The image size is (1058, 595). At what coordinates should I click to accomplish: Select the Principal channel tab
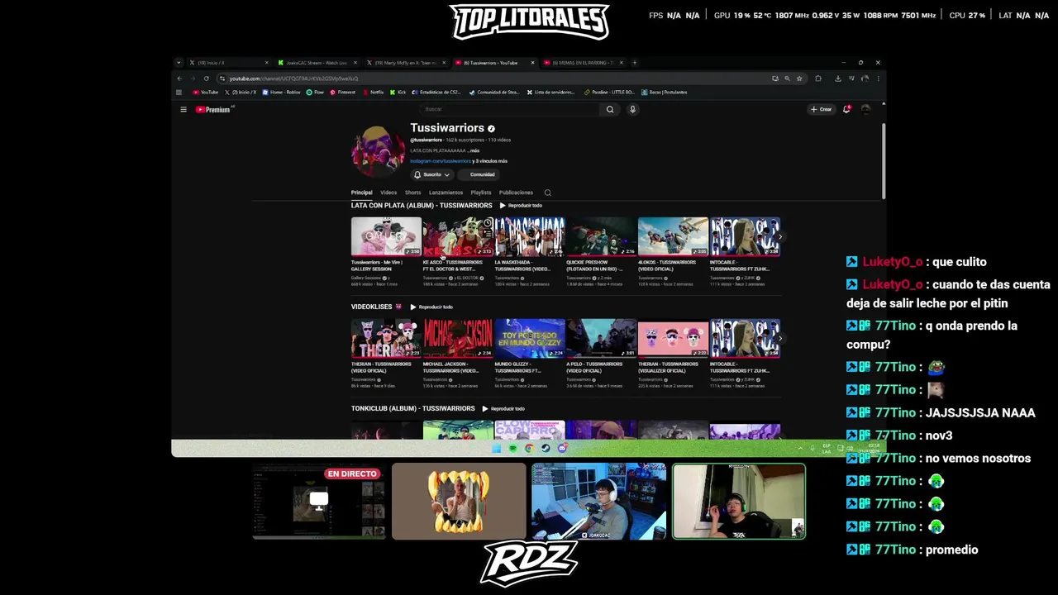tap(362, 193)
